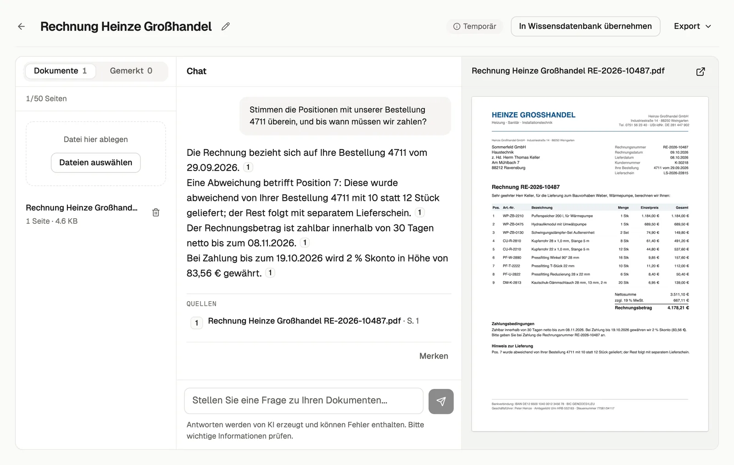Click the Chat panel heading
This screenshot has height=465, width=734.
196,71
